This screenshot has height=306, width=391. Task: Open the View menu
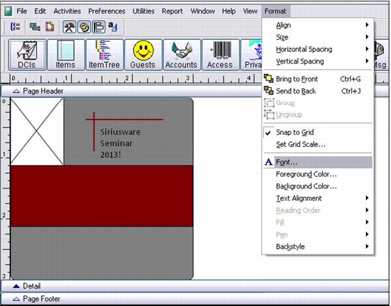(250, 11)
